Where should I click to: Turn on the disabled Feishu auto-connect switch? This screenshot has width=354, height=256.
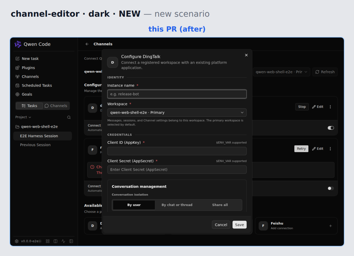(331, 188)
